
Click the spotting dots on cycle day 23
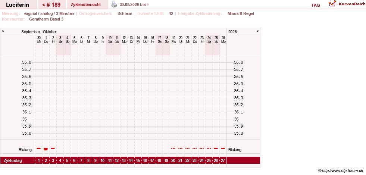195,148
